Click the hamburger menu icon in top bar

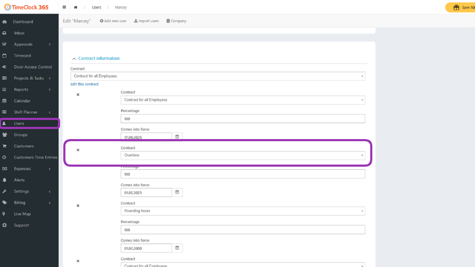coord(64,7)
